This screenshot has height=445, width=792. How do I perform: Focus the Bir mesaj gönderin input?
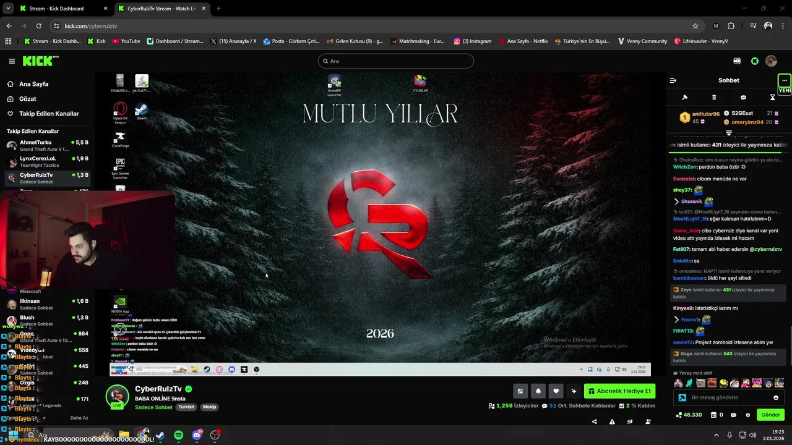tap(730, 397)
